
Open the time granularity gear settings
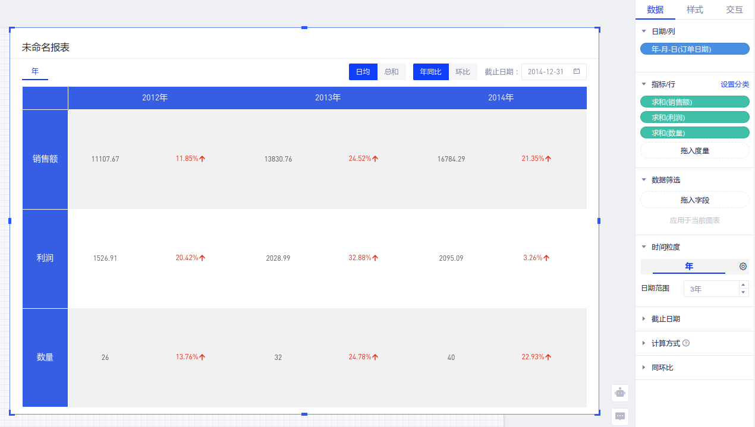pyautogui.click(x=743, y=267)
